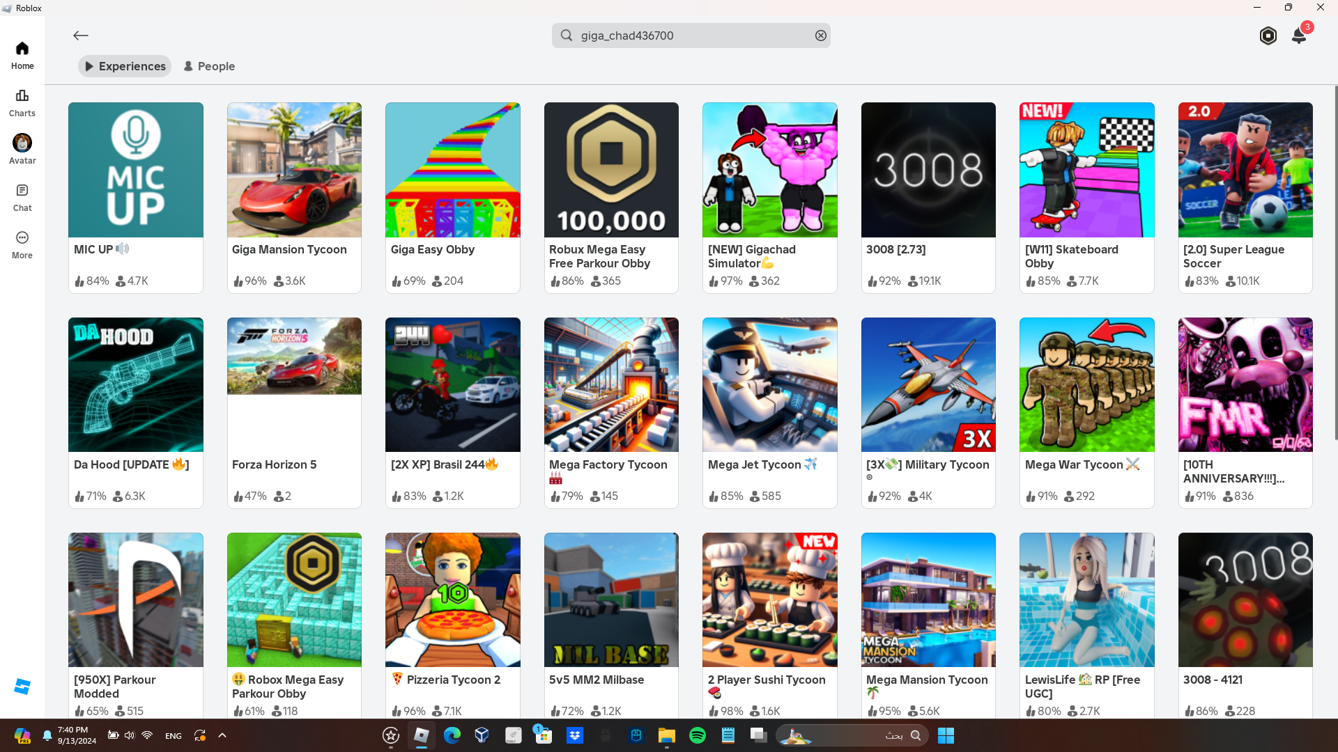Switch to the People tab

tap(209, 66)
